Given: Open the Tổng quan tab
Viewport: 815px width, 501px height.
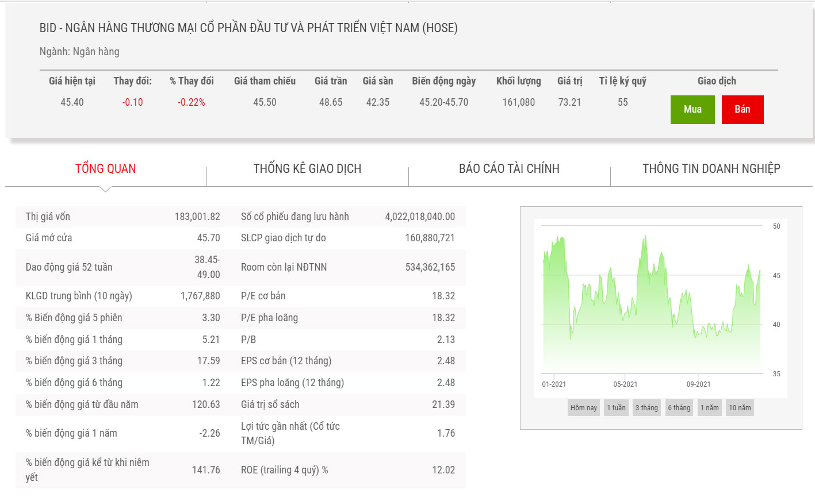Looking at the screenshot, I should pos(105,169).
